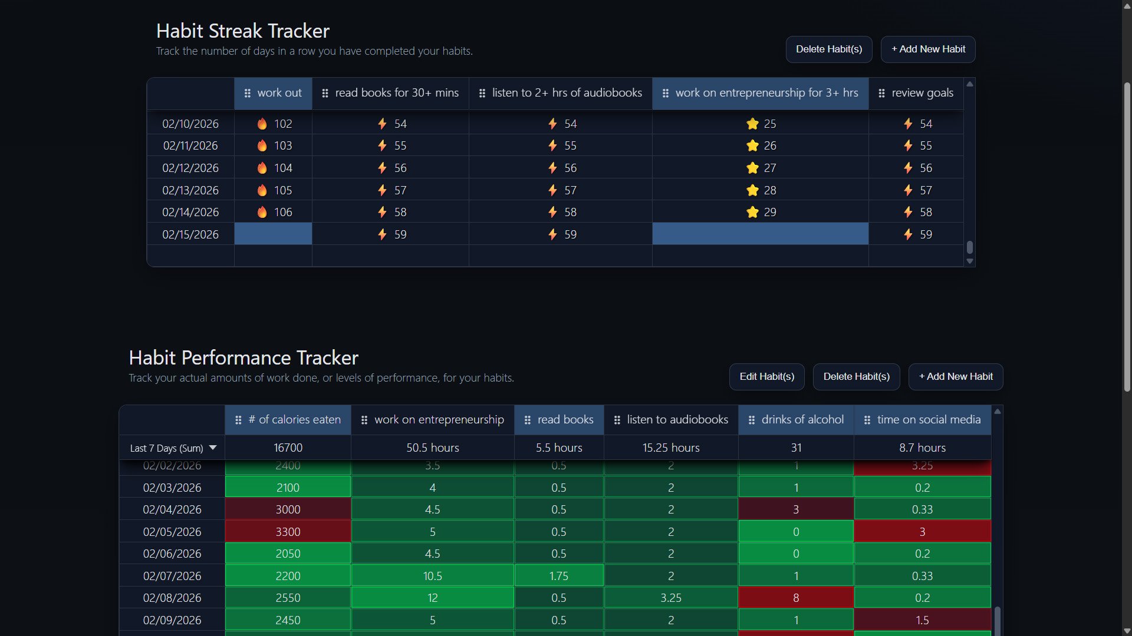The image size is (1132, 636).
Task: Click the drag handle on "# of calories eaten"
Action: [239, 420]
